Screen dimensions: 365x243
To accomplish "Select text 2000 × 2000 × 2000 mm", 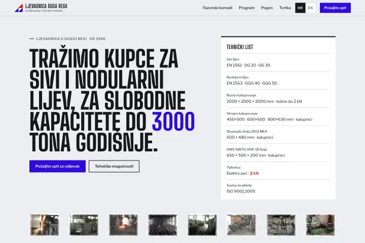I will click(250, 101).
